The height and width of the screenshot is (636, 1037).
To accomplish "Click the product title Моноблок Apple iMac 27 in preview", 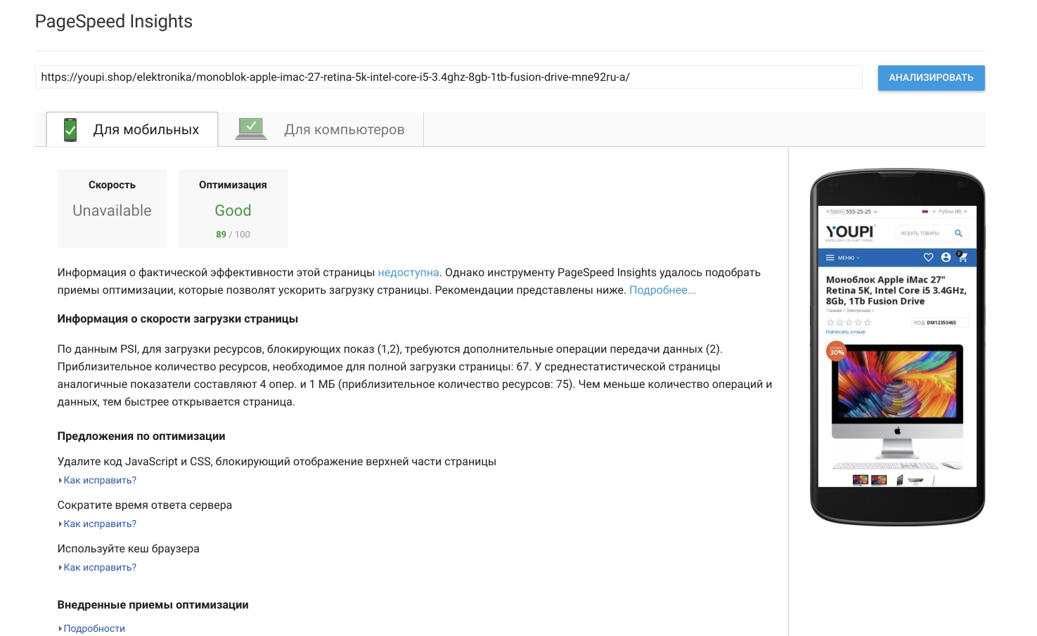I will point(896,290).
